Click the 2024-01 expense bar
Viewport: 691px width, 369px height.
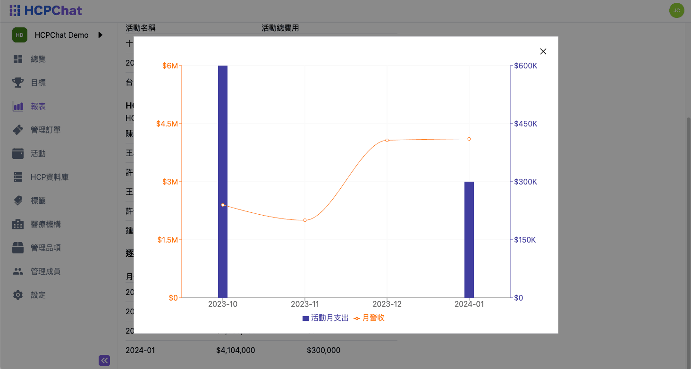coord(469,240)
